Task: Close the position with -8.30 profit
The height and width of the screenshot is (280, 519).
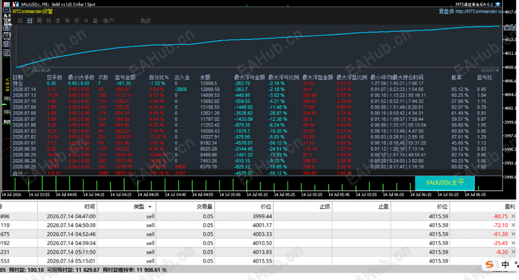Action: (x=513, y=252)
